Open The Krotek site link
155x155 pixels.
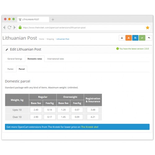(x=90, y=127)
